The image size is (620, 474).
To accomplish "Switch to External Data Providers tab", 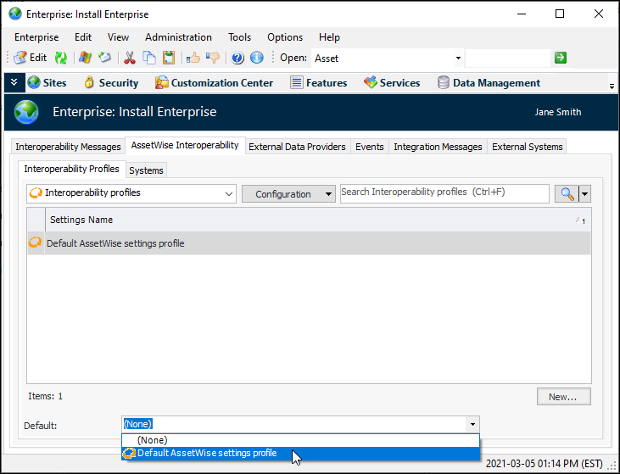I will 297,147.
